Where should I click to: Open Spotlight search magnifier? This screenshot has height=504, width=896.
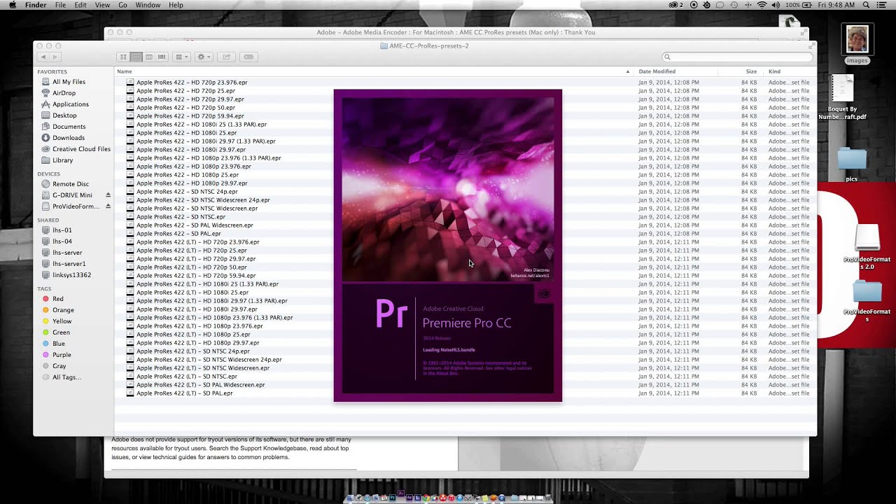point(866,5)
